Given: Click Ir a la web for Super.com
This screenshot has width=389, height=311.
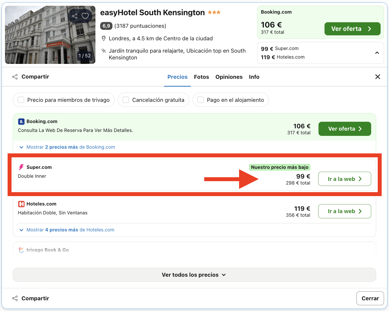Looking at the screenshot, I should point(344,179).
